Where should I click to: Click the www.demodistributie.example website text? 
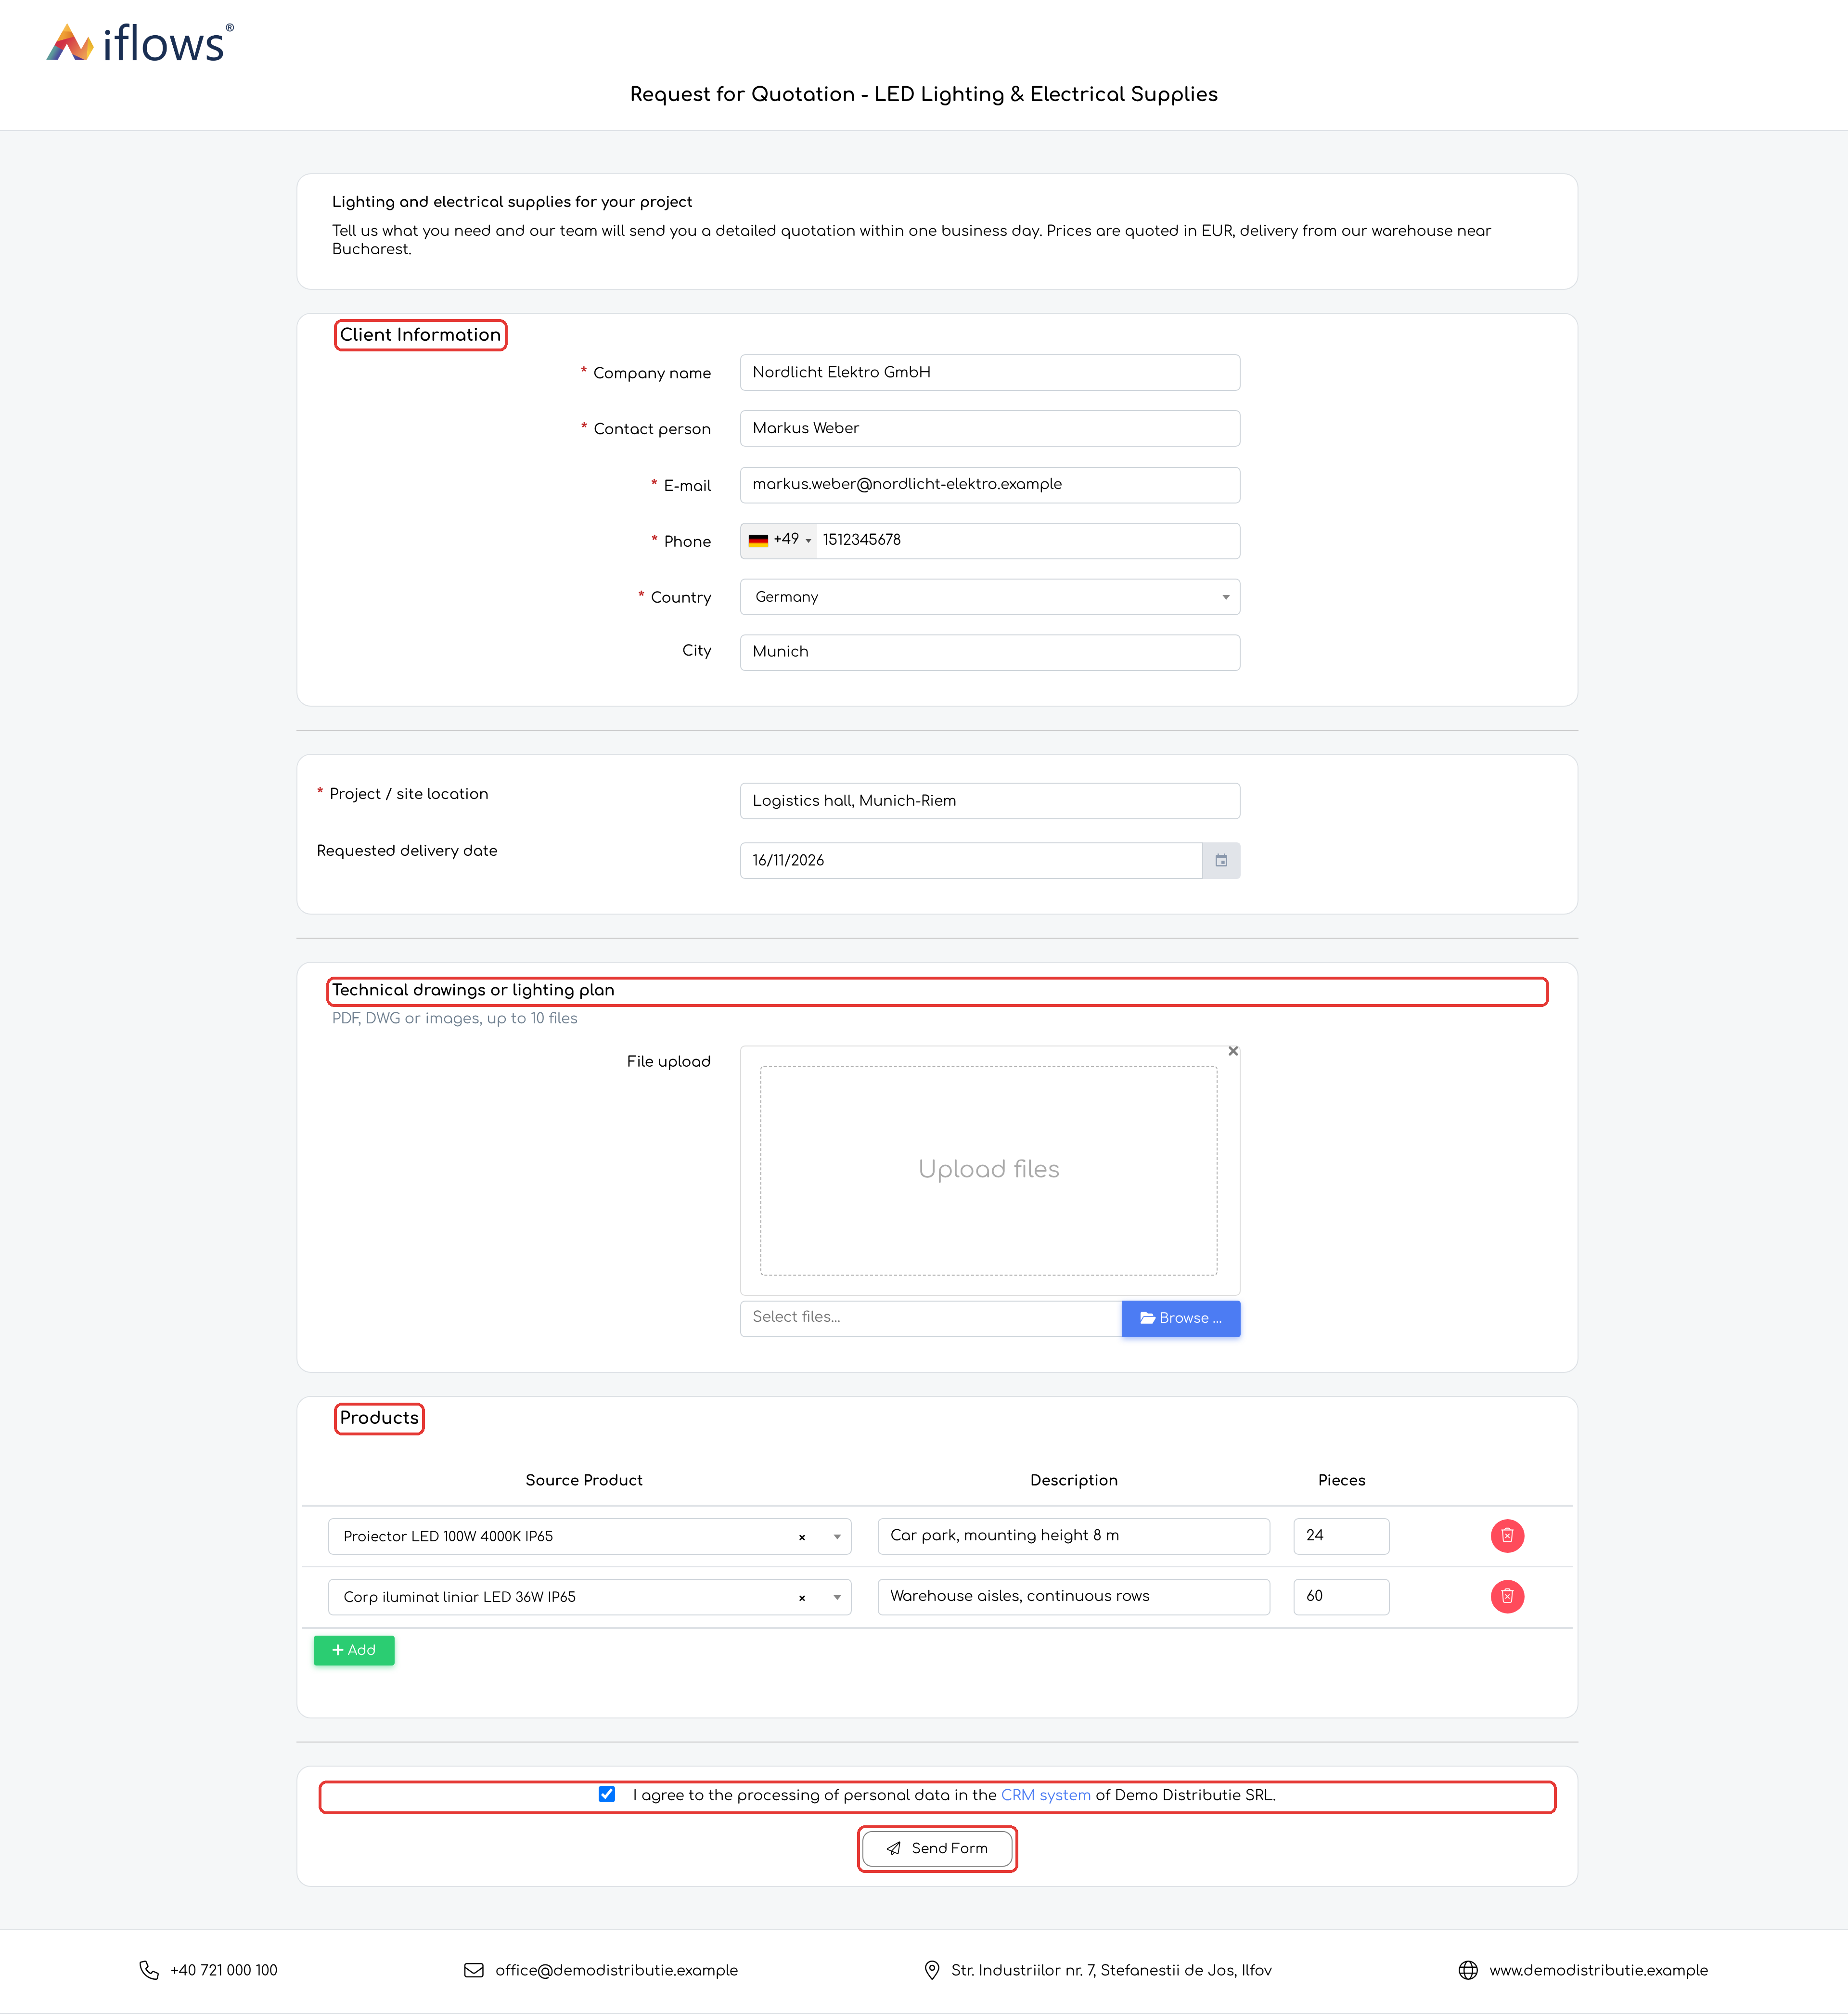tap(1599, 1970)
